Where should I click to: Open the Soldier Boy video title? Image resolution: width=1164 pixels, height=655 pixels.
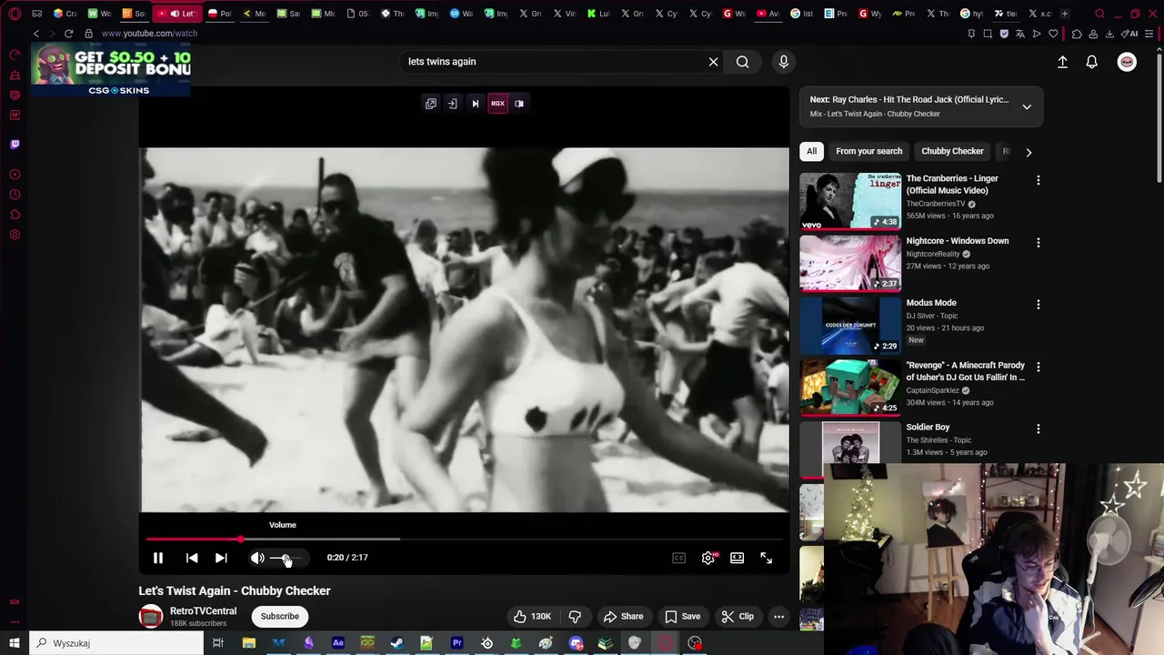pyautogui.click(x=928, y=427)
